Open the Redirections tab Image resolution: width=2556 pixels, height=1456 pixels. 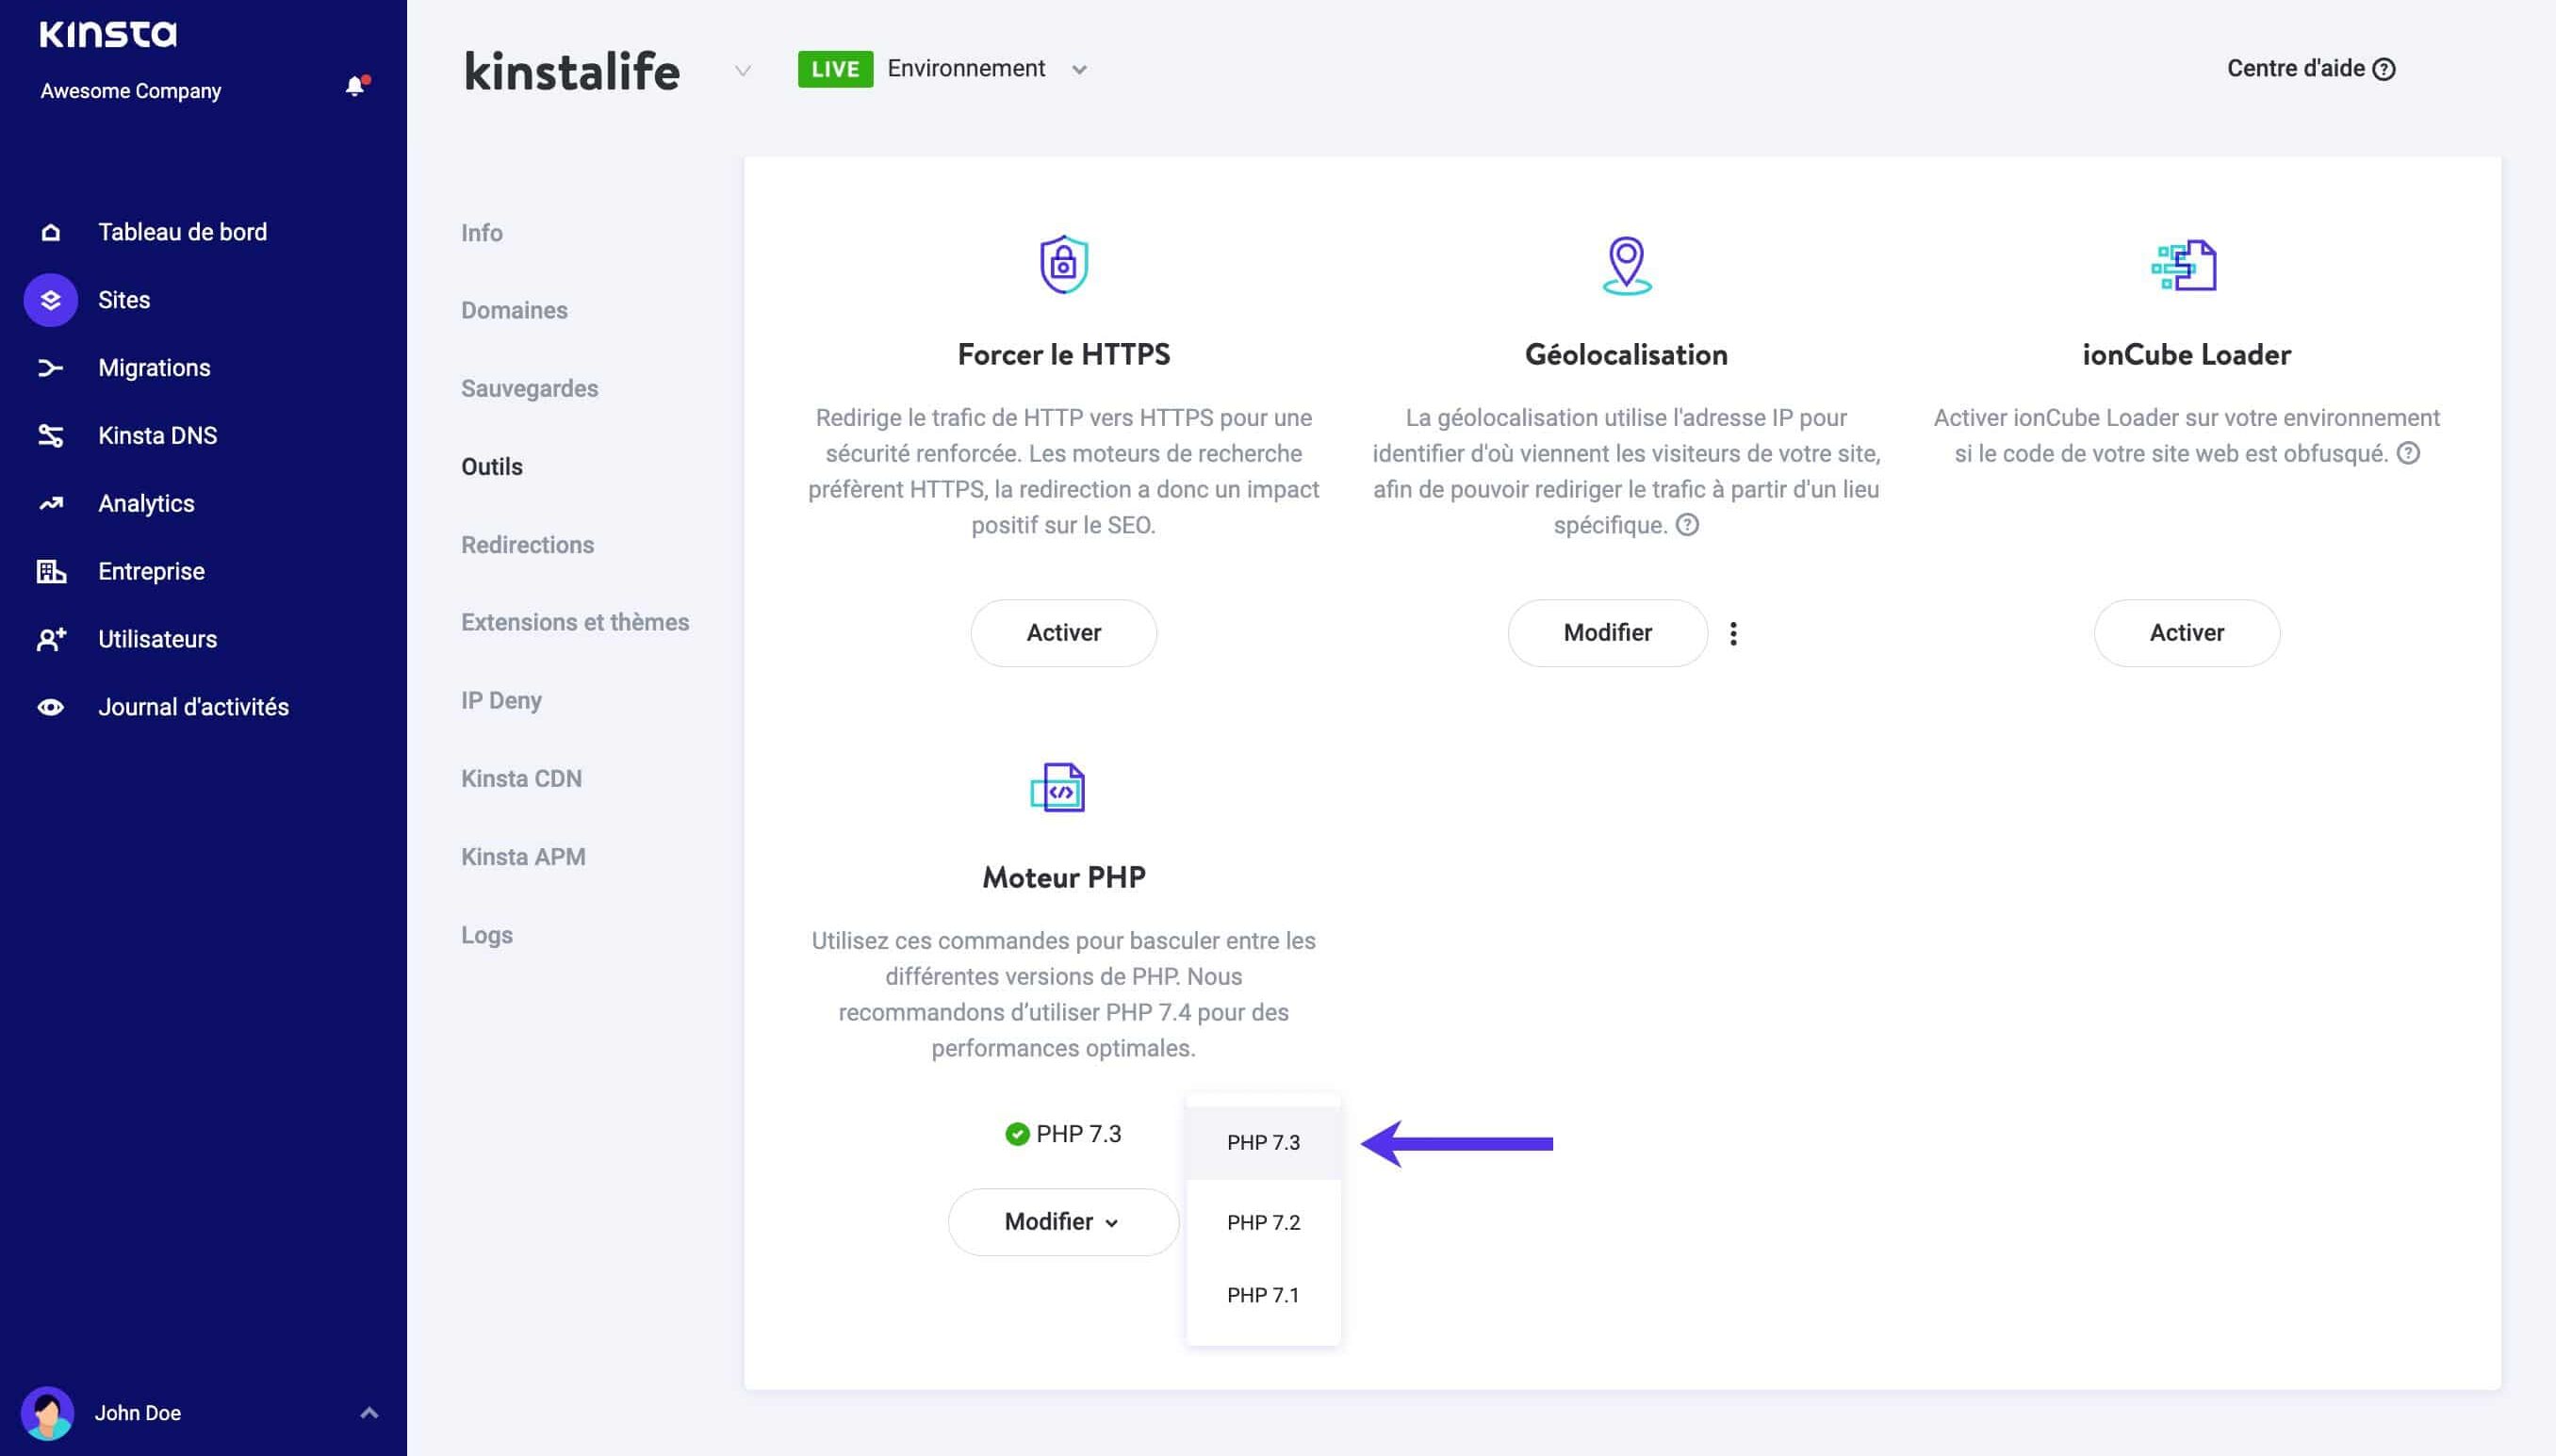527,545
